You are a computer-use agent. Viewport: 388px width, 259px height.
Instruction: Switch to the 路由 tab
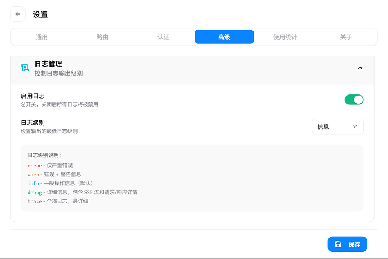(x=102, y=37)
